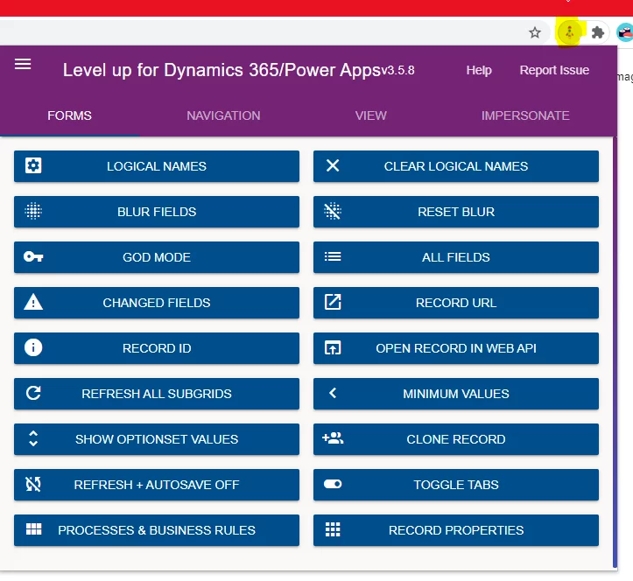
Task: Click the Level up rocket extension icon
Action: 569,32
